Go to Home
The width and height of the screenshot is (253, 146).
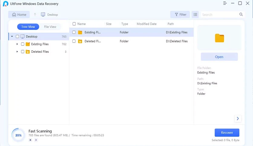[19, 15]
